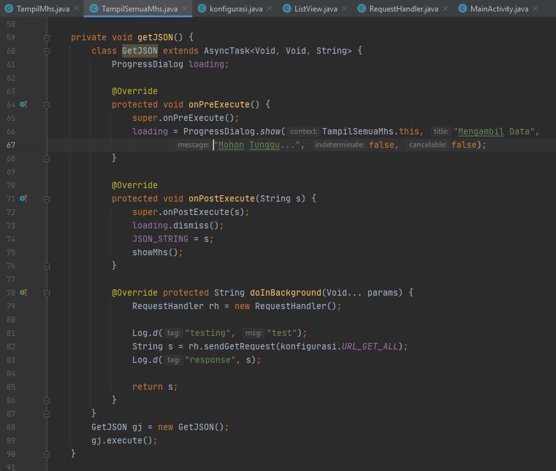Click fold end marker at line 90
The width and height of the screenshot is (556, 471).
coord(47,454)
